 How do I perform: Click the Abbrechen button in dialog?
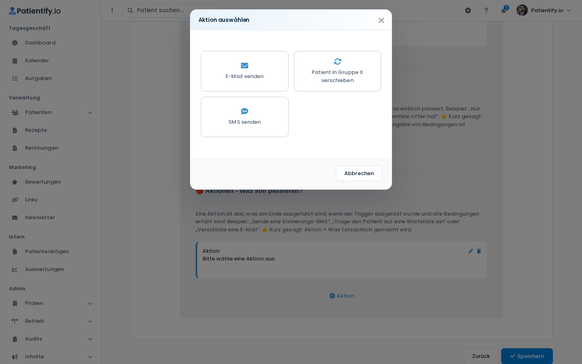359,173
